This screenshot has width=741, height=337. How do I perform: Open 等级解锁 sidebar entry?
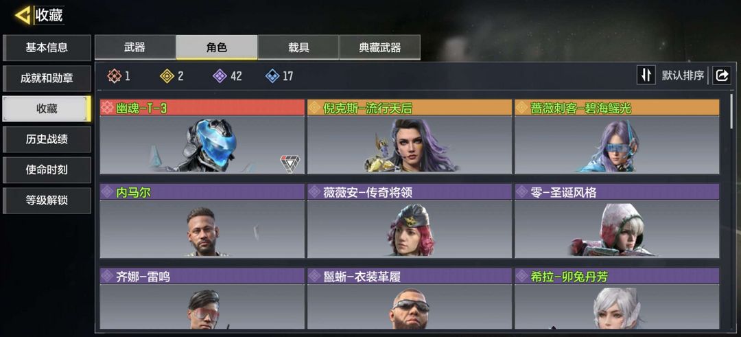coord(47,200)
